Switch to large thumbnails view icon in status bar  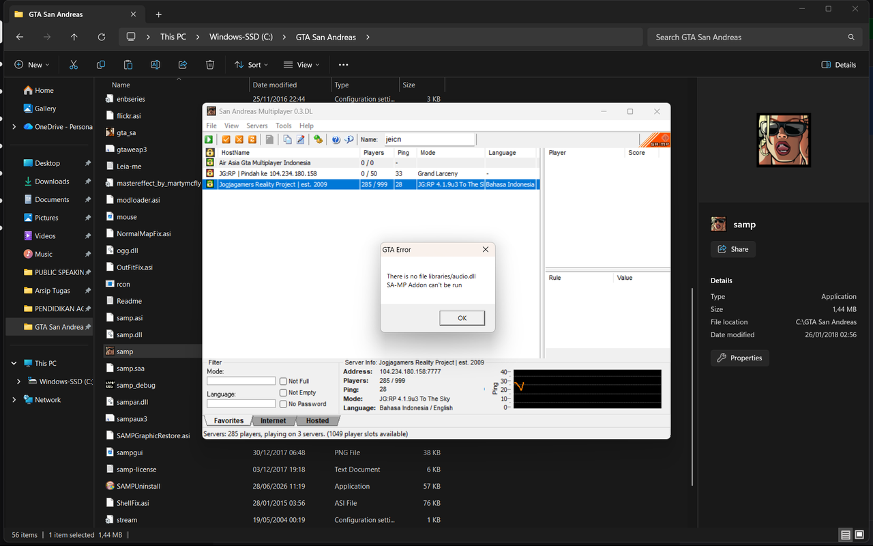pyautogui.click(x=859, y=535)
